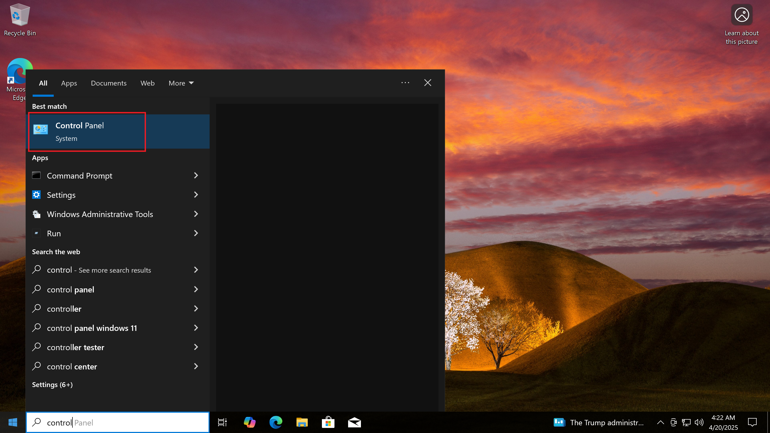Show hidden icons in the system tray
Screen dimensions: 770x433
[x=660, y=422]
